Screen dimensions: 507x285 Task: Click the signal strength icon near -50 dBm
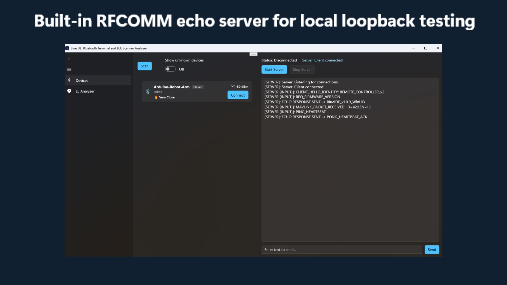(x=233, y=87)
